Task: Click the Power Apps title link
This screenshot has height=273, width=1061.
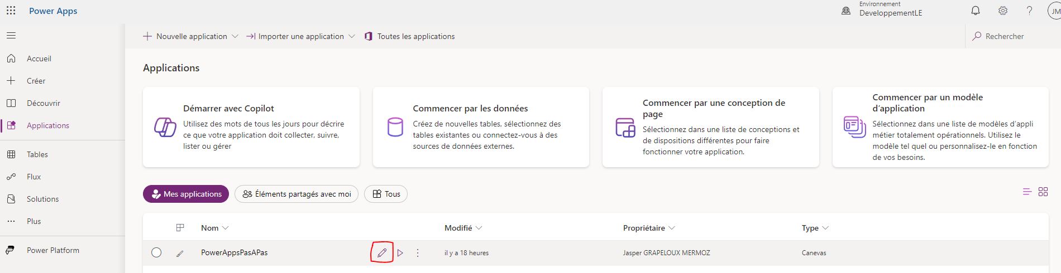Action: pyautogui.click(x=53, y=11)
